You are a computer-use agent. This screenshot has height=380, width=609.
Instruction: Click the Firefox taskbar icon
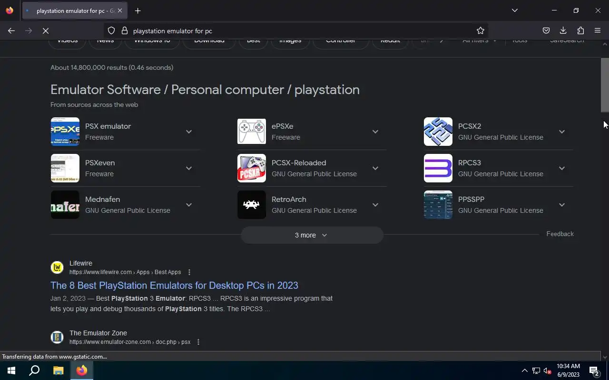tap(82, 370)
